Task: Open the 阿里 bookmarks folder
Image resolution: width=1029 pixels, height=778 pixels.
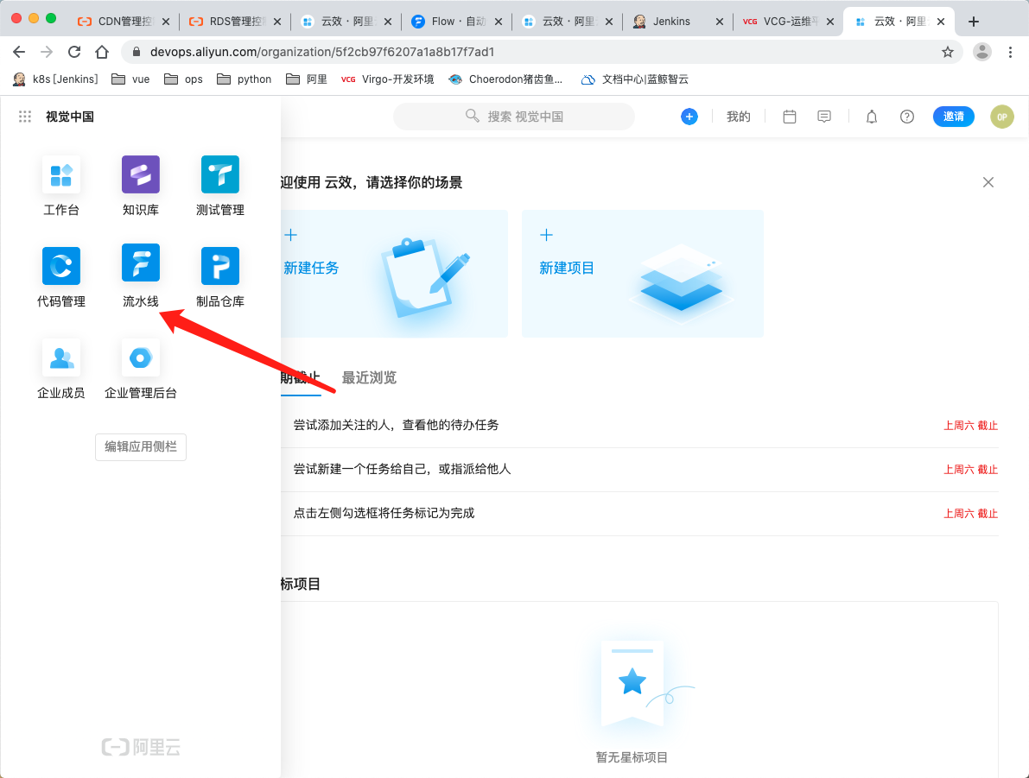Action: point(307,79)
